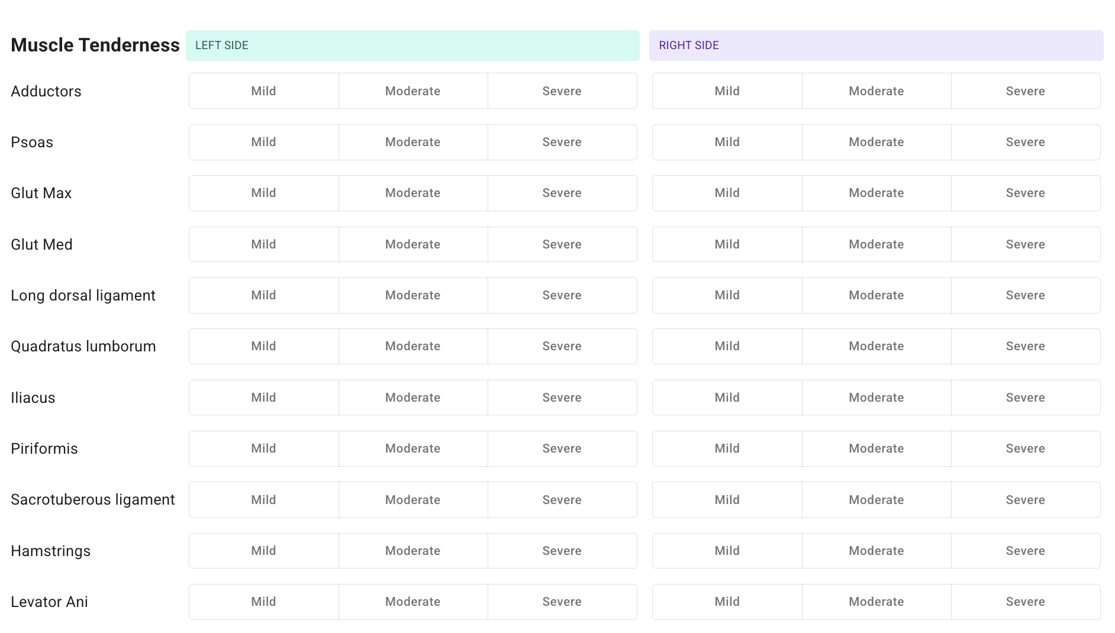The image size is (1115, 633).
Task: Mark right Glut Med as Severe
Action: click(x=1025, y=244)
